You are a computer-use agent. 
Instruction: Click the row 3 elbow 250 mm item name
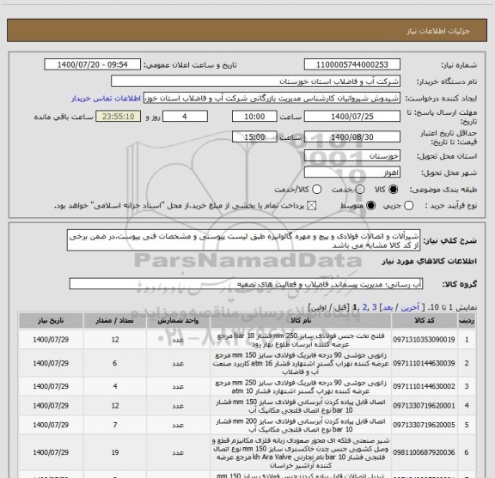301,387
